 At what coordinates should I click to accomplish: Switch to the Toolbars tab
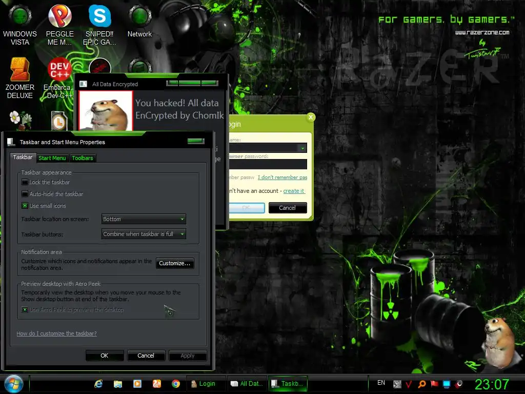(x=83, y=158)
